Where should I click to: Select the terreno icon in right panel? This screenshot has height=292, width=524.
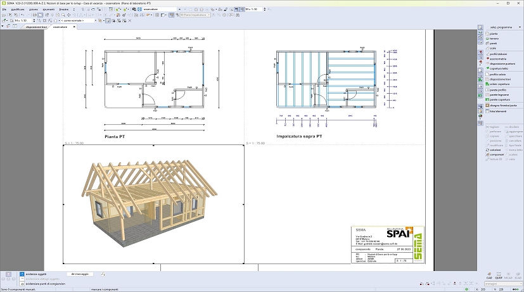click(x=486, y=39)
